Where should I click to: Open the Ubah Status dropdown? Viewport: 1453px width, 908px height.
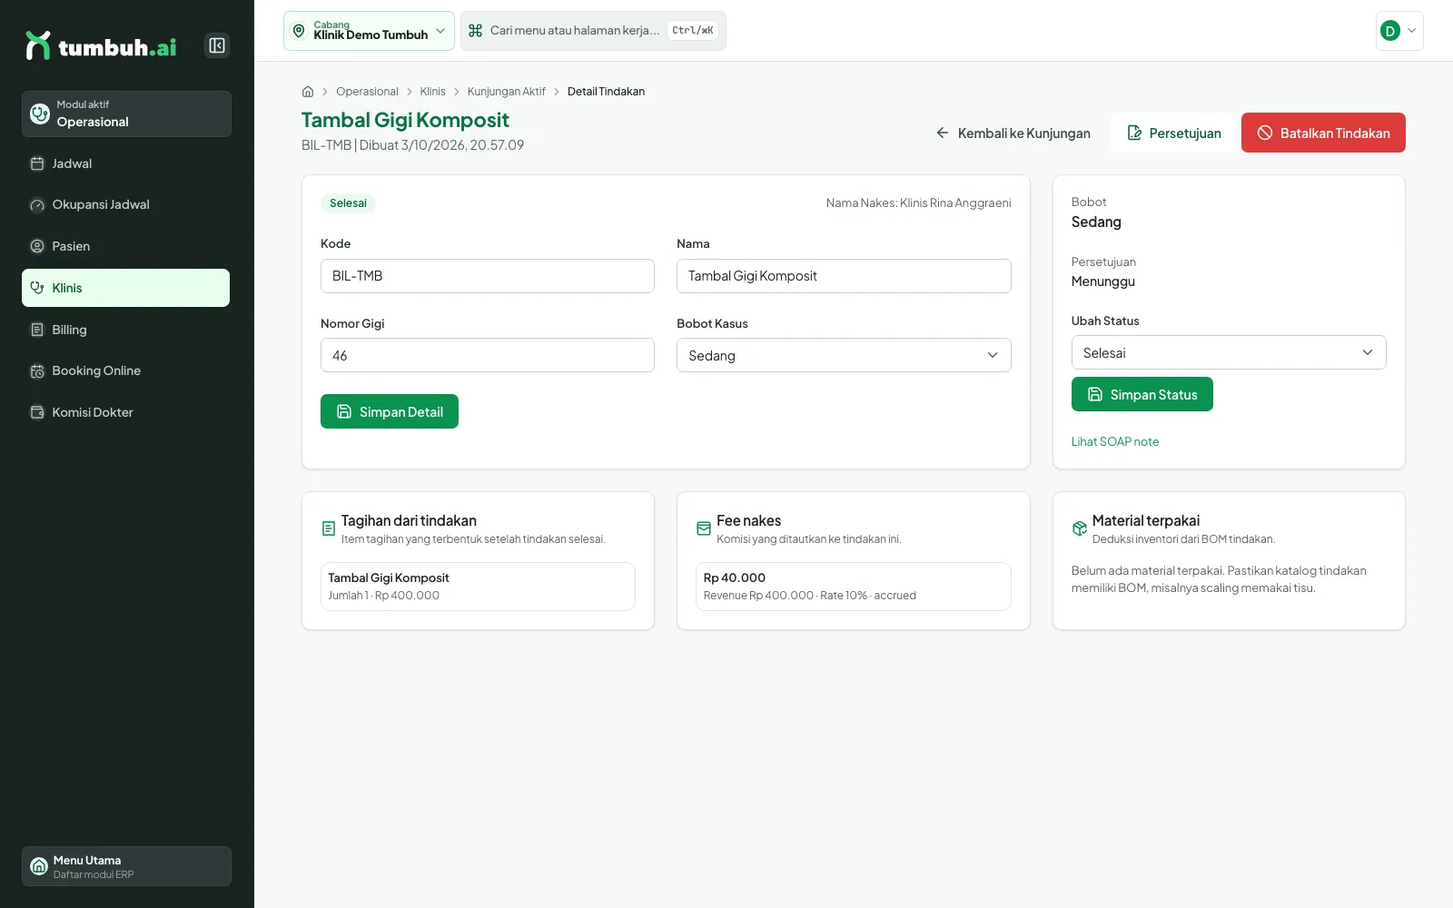[1229, 352]
